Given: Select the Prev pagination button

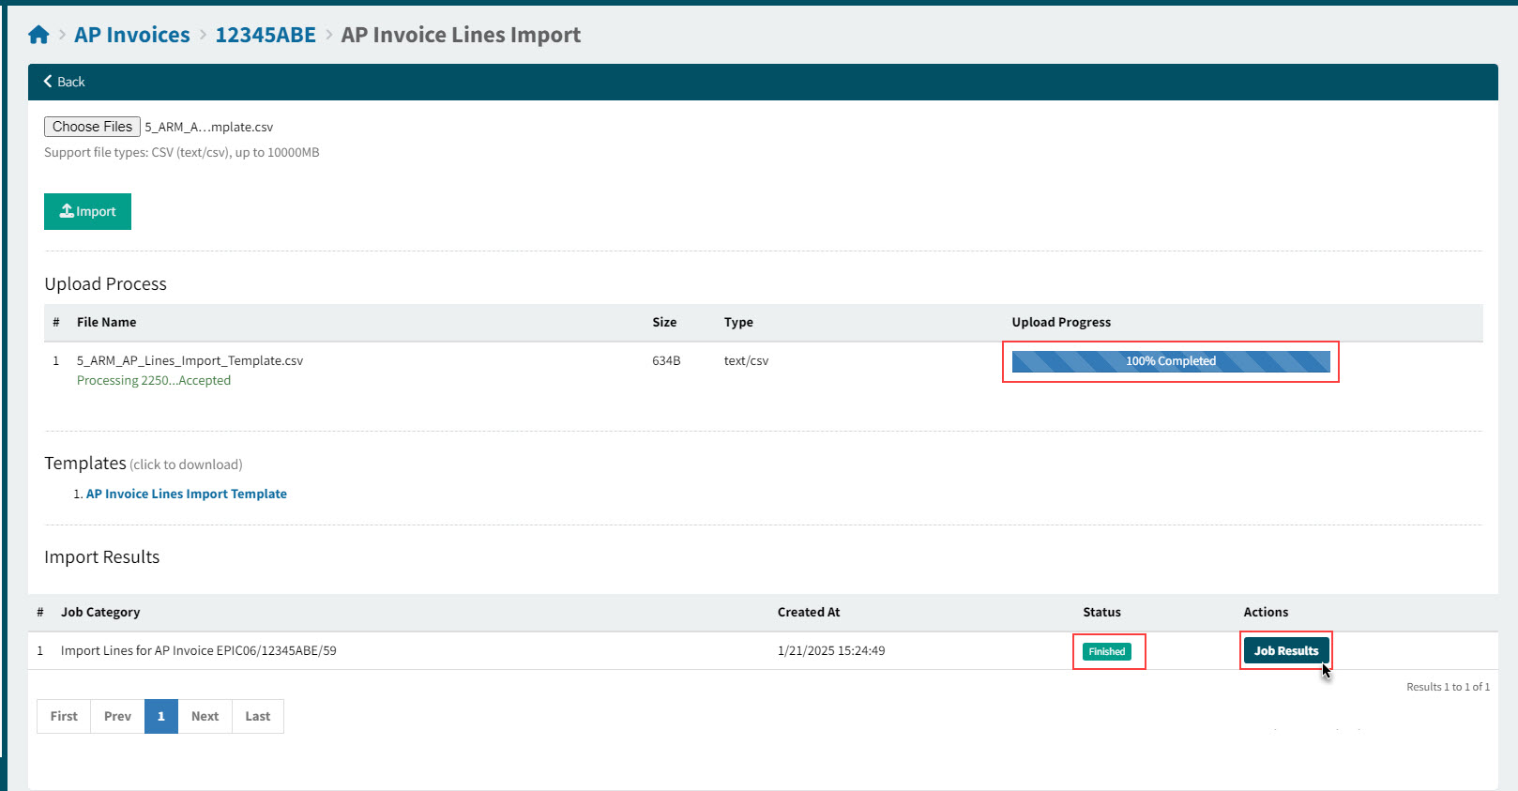Looking at the screenshot, I should point(117,716).
